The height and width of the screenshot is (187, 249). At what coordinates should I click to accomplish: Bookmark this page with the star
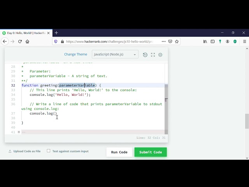click(x=177, y=42)
